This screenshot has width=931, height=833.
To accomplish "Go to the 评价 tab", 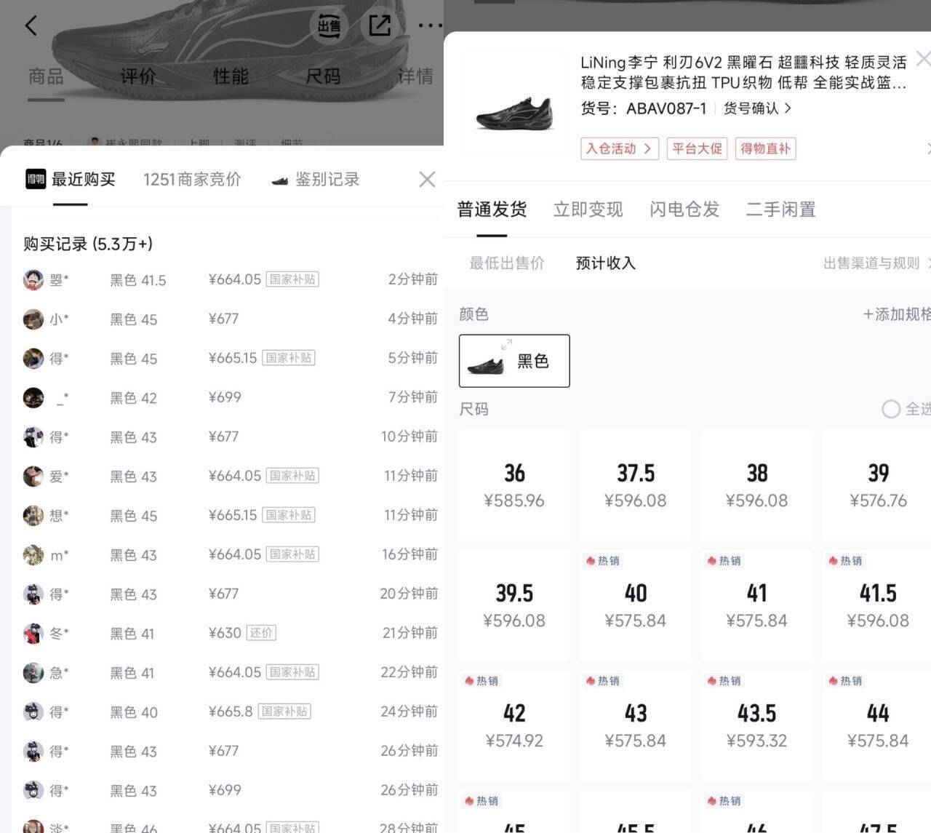I will 138,76.
